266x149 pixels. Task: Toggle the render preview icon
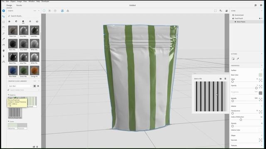click(x=226, y=11)
